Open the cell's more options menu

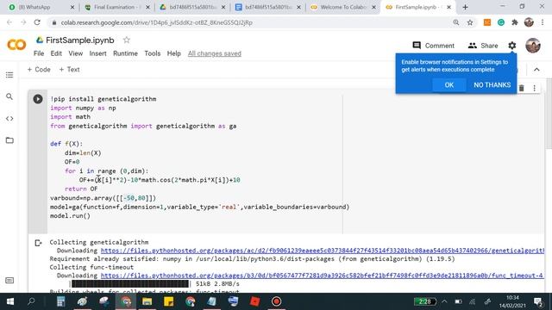[535, 88]
